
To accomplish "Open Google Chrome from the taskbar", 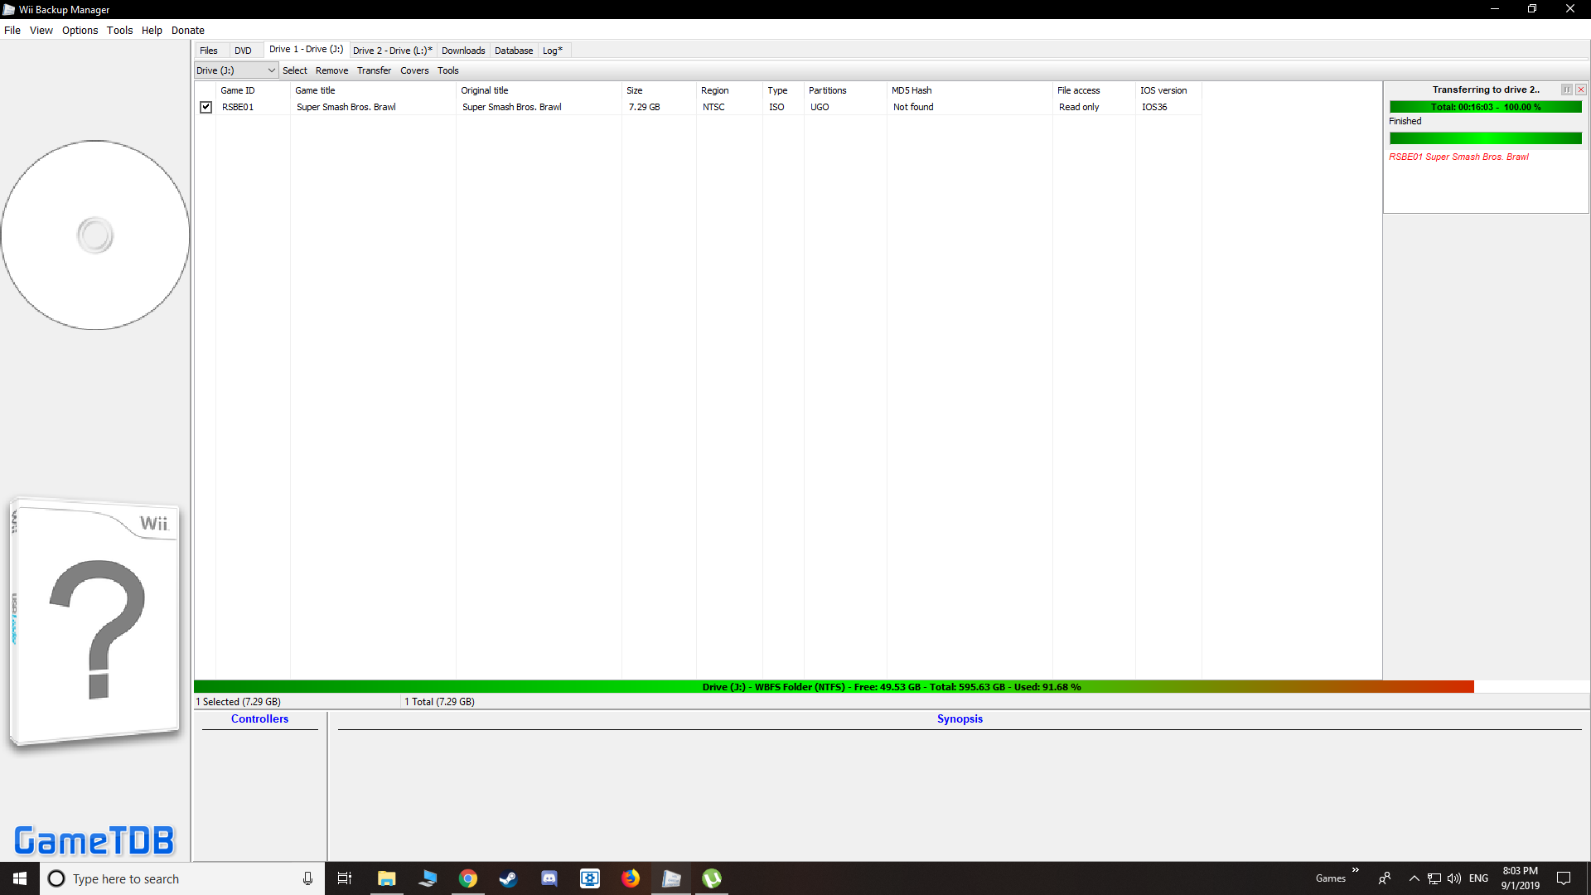I will coord(468,878).
